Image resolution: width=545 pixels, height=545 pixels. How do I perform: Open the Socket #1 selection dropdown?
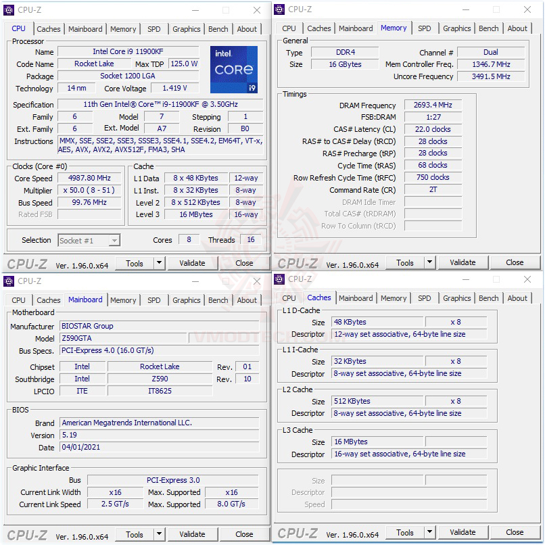[89, 240]
